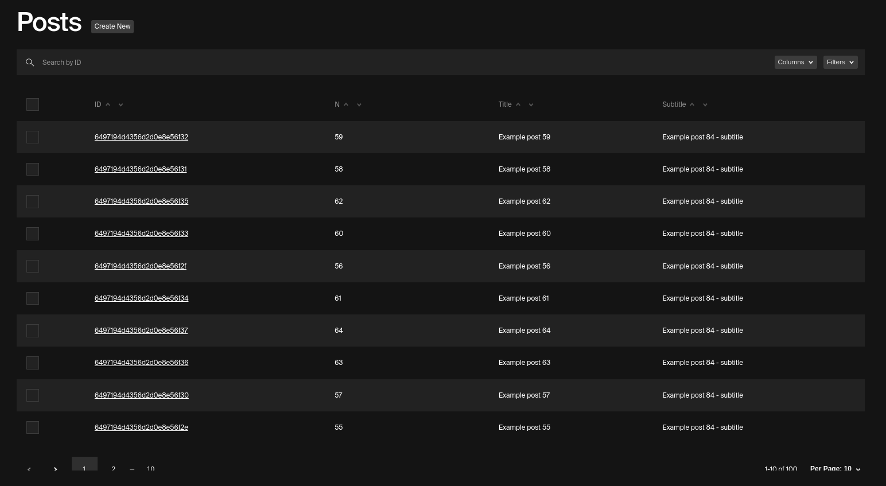Screen dimensions: 886x486
Task: Click the Create New button
Action: (x=112, y=26)
